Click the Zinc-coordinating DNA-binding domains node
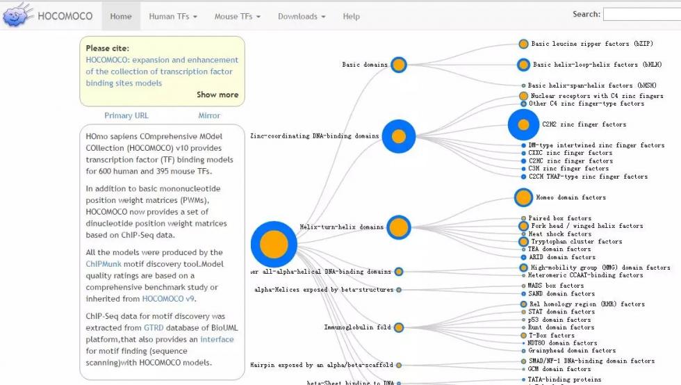Viewport: 681px width, 385px height. (398, 136)
